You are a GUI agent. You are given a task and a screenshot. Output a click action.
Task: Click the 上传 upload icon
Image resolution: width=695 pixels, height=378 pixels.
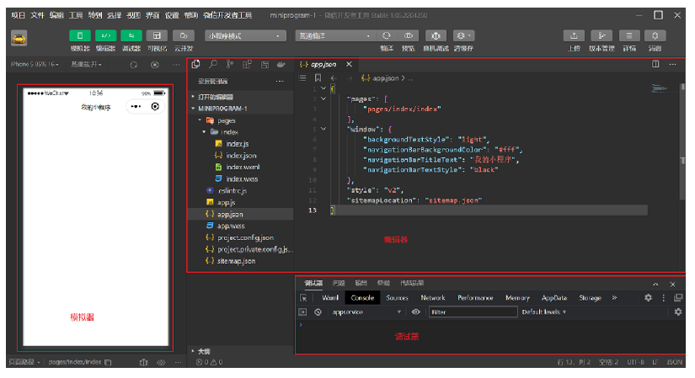[x=574, y=35]
